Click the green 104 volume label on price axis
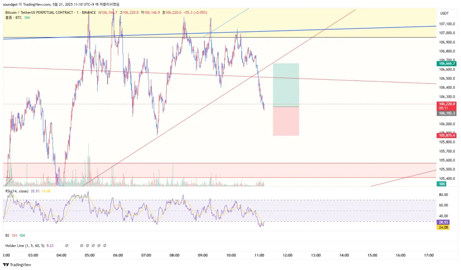461x270 pixels. point(441,184)
